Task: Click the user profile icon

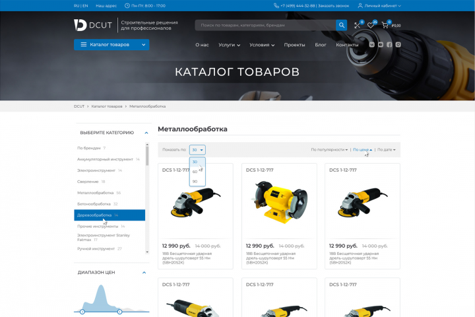Action: click(x=360, y=5)
